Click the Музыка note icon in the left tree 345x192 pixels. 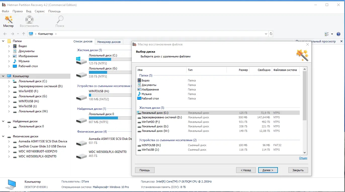click(15, 61)
